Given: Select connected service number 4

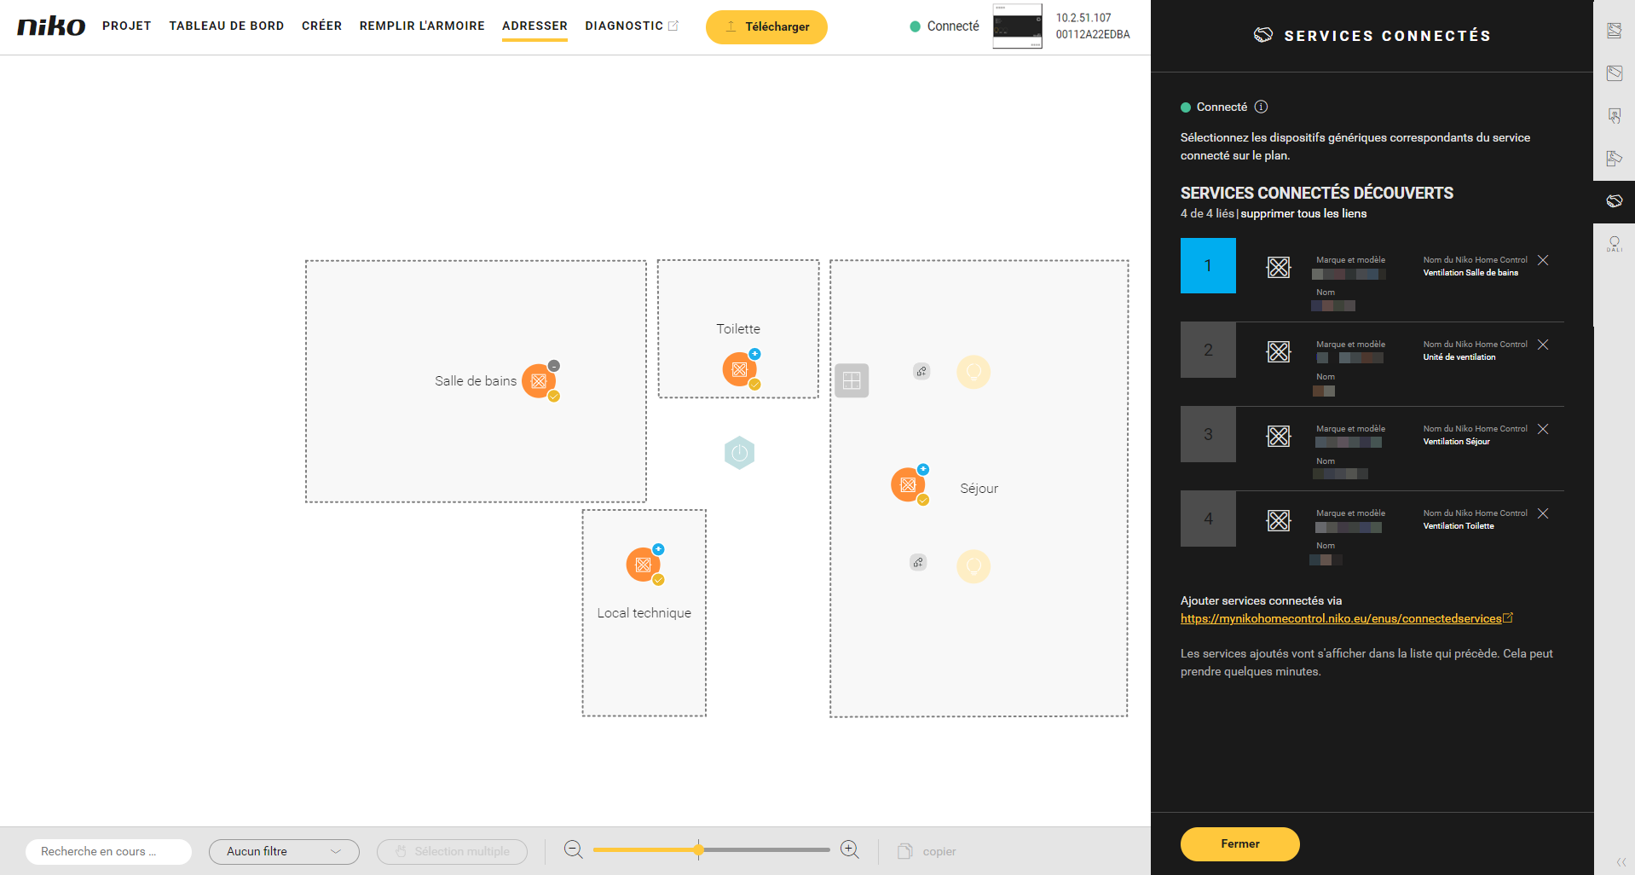Looking at the screenshot, I should pos(1208,519).
